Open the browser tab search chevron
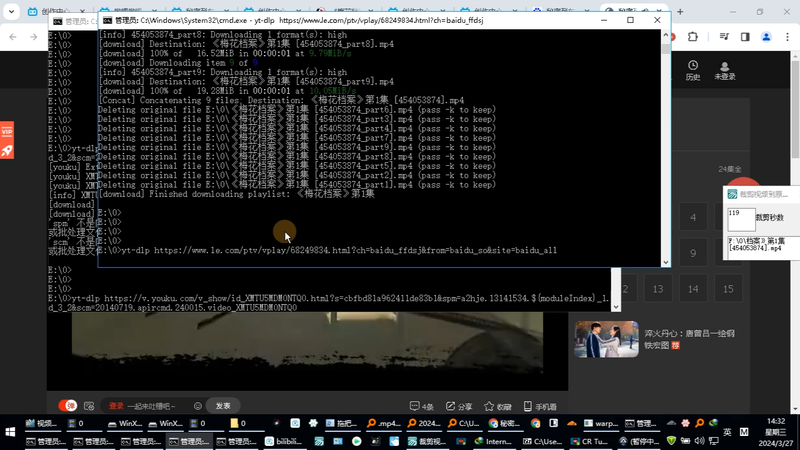800x450 pixels. tap(12, 12)
